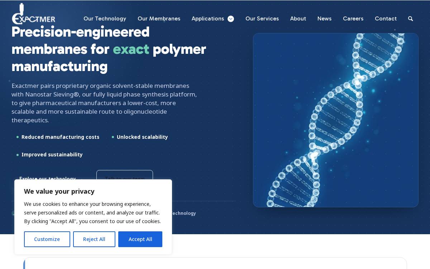Click the 'Unlocked scalability' bullet text

142,137
